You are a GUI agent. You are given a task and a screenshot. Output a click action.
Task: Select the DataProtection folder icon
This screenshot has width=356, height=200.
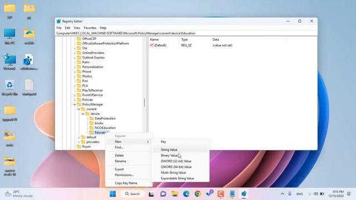click(91, 118)
